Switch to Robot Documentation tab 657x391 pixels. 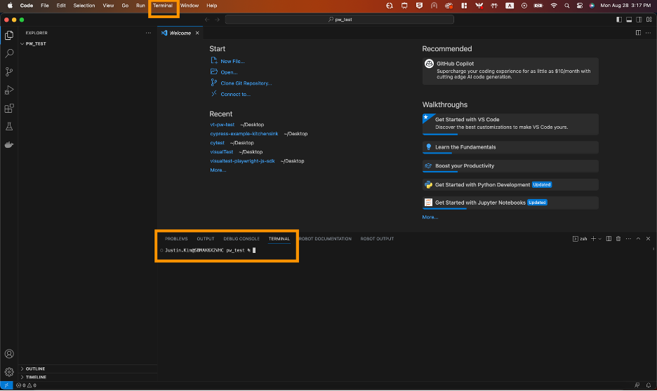(325, 239)
